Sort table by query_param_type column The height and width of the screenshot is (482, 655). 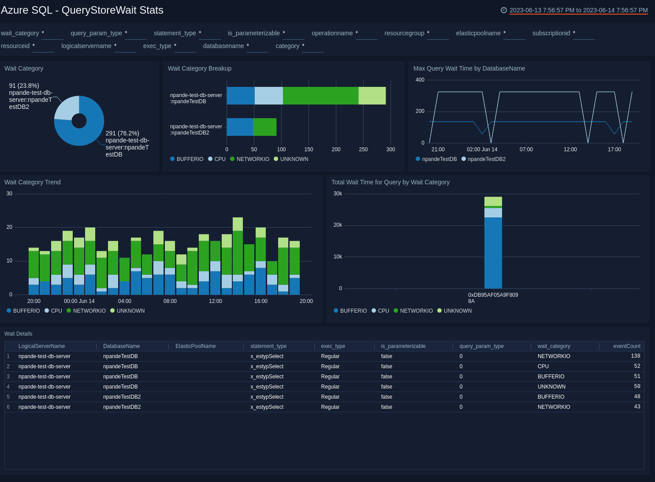coord(481,346)
